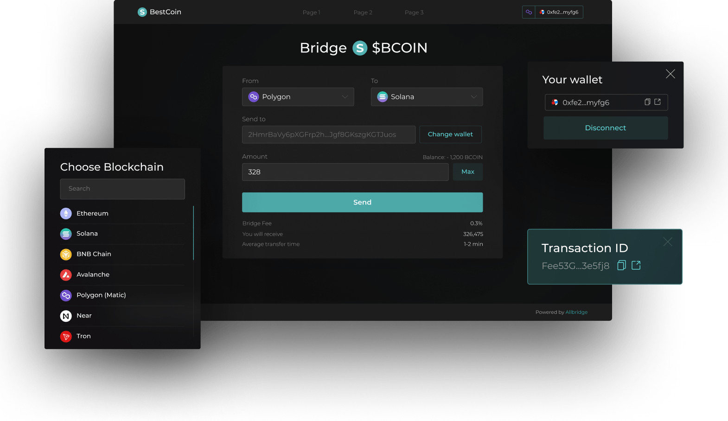Click the Avalanche logo icon
The height and width of the screenshot is (421, 728).
tap(66, 274)
